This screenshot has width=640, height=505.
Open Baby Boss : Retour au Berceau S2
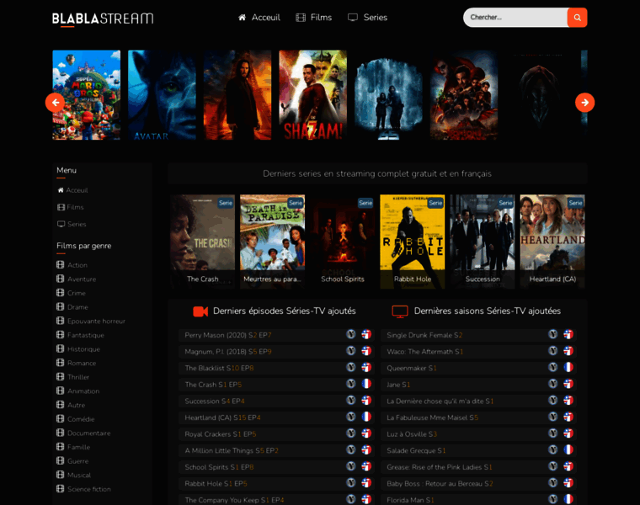click(440, 483)
